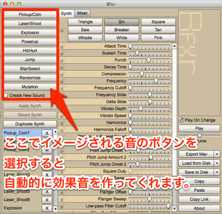Switch to the Synth tab
Viewport: 222px width, 214px height.
pyautogui.click(x=66, y=13)
